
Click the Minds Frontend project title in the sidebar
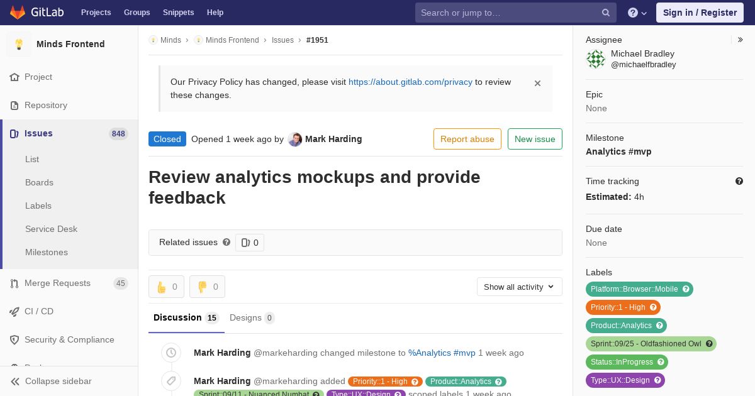pyautogui.click(x=70, y=44)
